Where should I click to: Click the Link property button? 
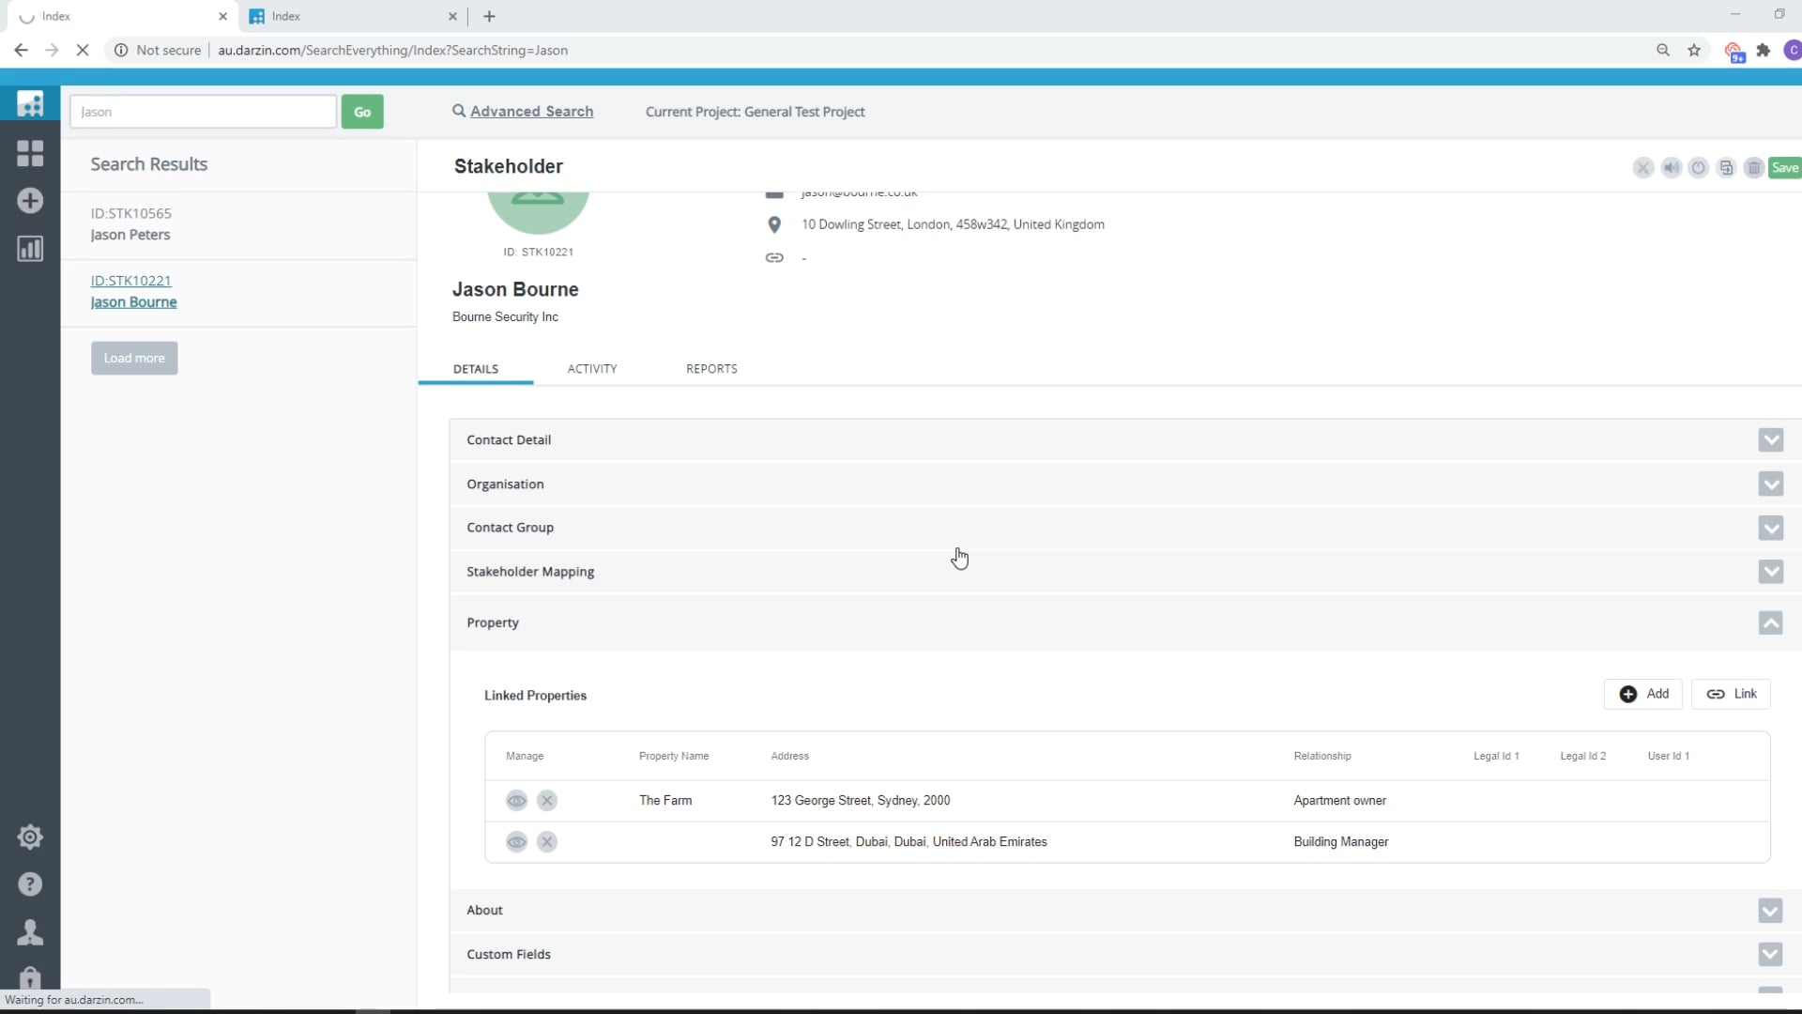pos(1731,694)
